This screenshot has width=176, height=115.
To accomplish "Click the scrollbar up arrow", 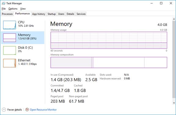I will [x=174, y=19].
